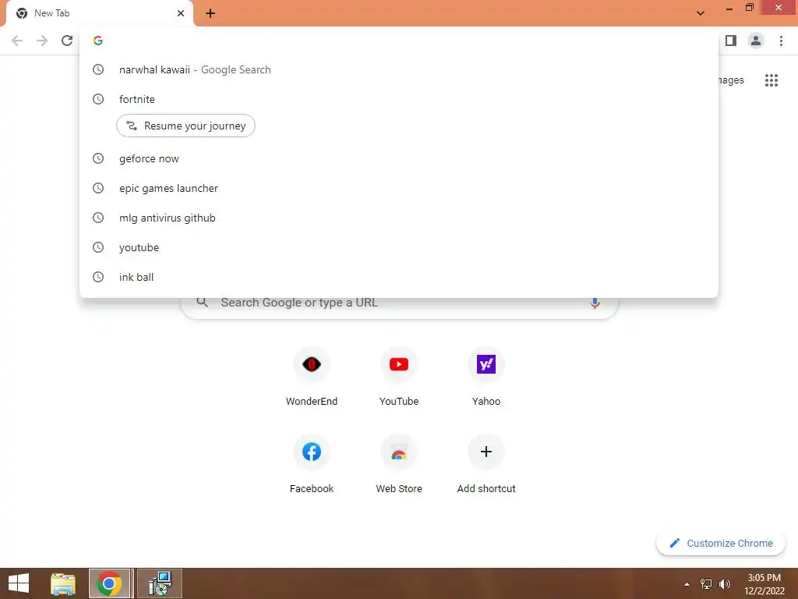798x599 pixels.
Task: Start voice search with microphone icon
Action: click(x=595, y=303)
